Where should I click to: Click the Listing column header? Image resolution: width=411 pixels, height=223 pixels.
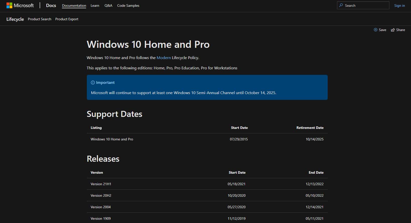(x=96, y=128)
